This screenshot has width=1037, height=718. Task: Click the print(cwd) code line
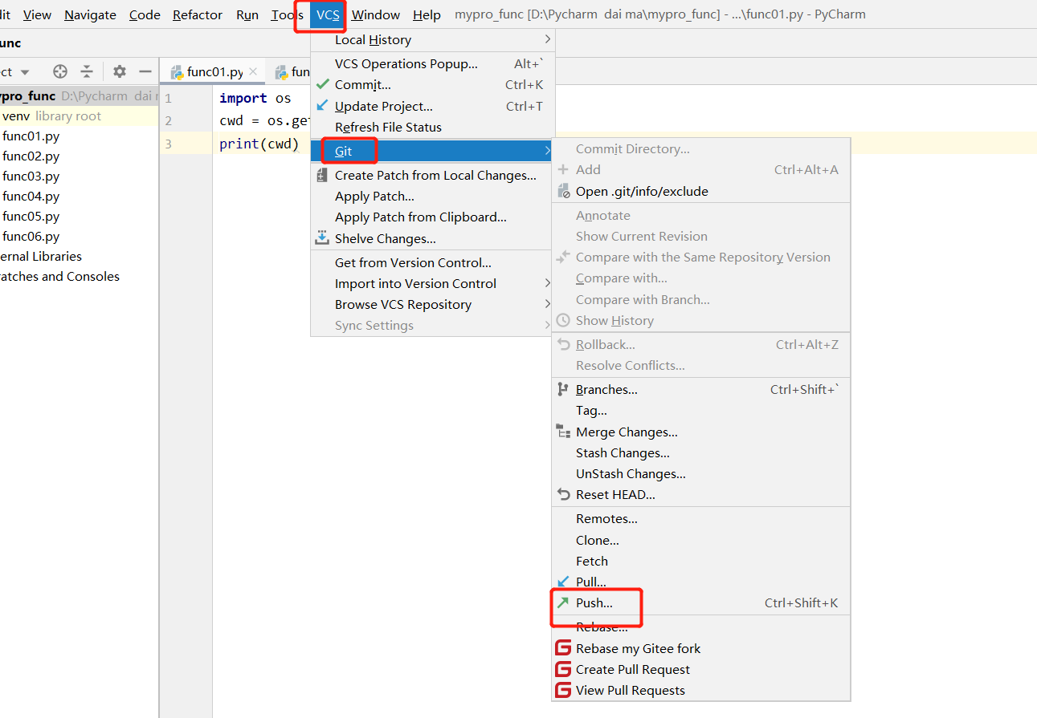coord(259,144)
